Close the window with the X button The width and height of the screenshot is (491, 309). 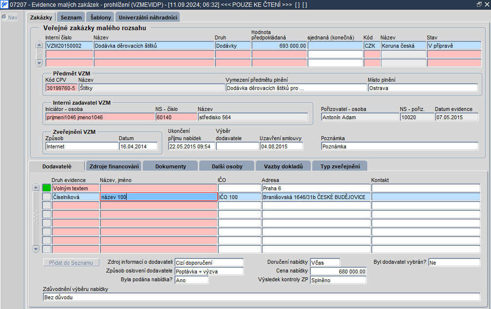487,4
